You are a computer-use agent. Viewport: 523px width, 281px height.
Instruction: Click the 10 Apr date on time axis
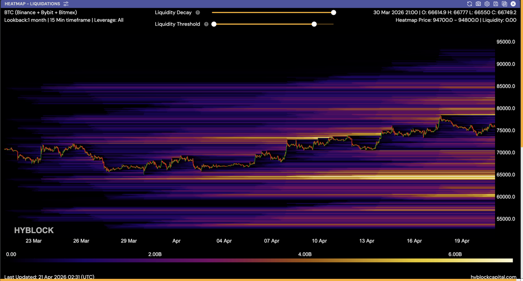[x=319, y=241]
